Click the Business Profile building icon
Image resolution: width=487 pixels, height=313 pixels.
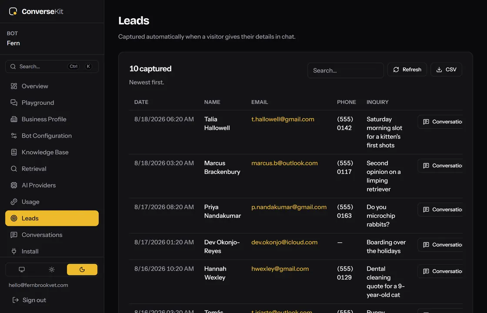click(13, 119)
